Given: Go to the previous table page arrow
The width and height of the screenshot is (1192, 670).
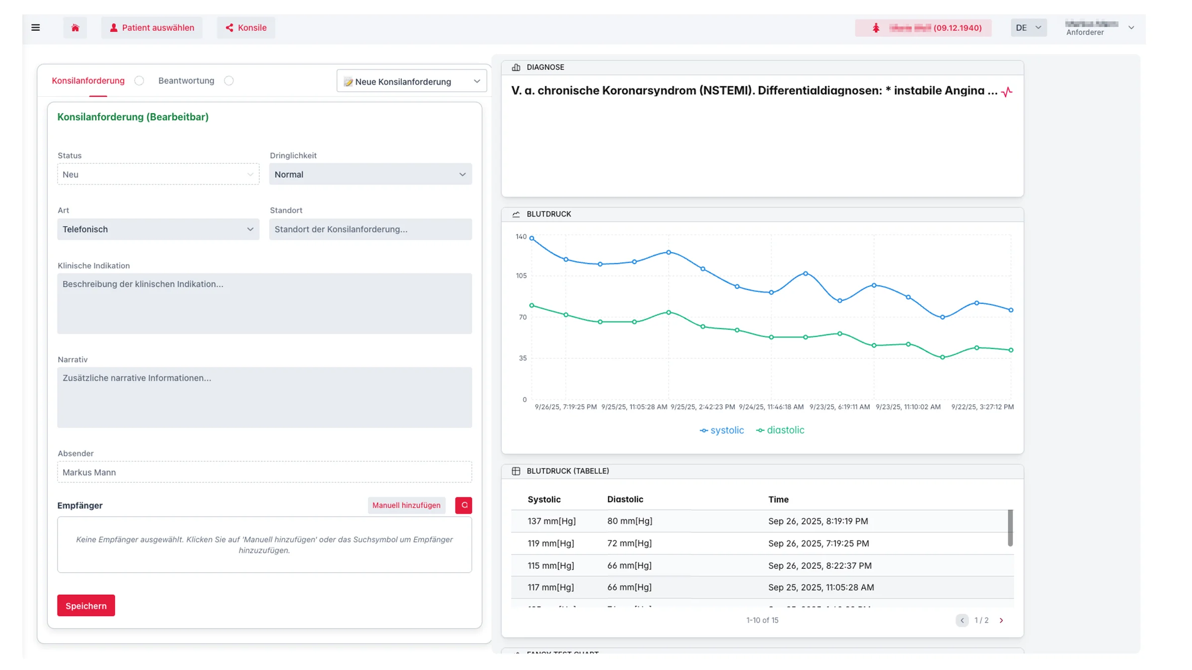Looking at the screenshot, I should click(962, 620).
